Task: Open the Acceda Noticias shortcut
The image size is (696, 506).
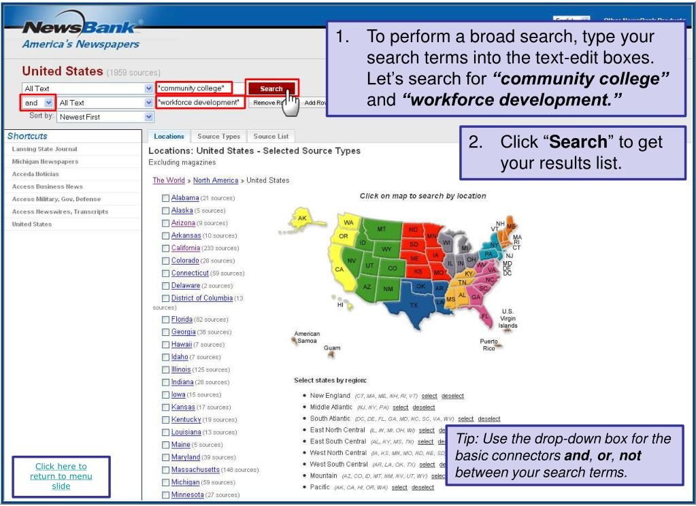Action: pos(35,174)
